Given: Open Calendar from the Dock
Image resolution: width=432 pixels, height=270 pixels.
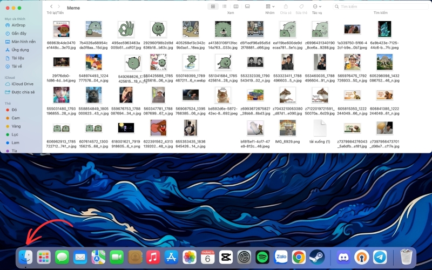Looking at the screenshot, I should click(x=208, y=258).
